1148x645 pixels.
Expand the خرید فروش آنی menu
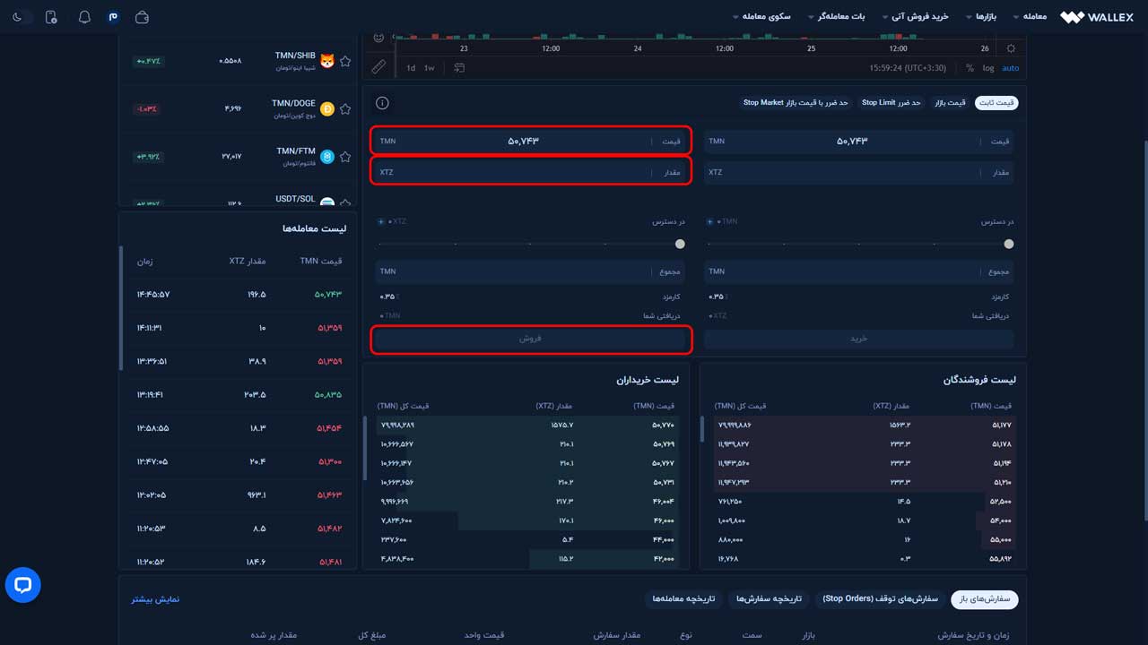(x=915, y=17)
